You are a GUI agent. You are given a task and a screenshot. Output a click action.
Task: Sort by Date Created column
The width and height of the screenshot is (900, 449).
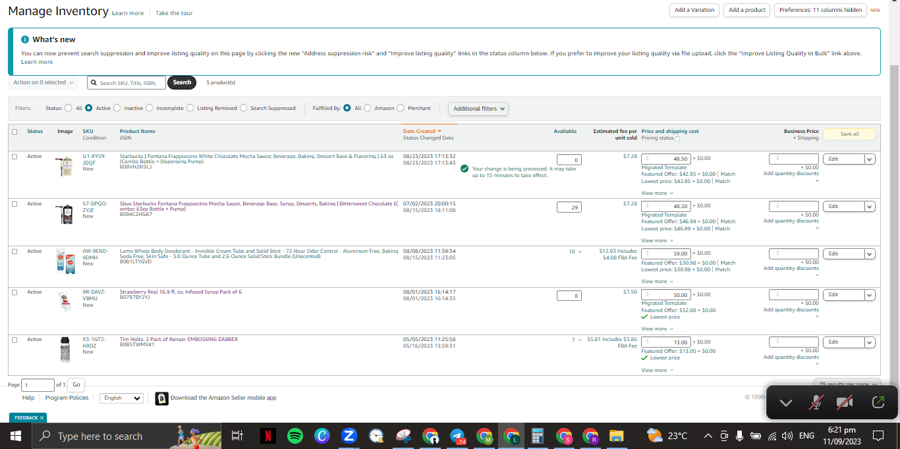click(422, 131)
